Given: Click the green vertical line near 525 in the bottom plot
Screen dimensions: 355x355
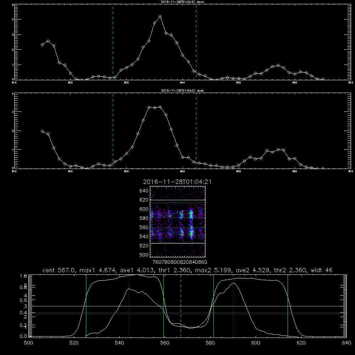Looking at the screenshot, I should [x=86, y=306].
